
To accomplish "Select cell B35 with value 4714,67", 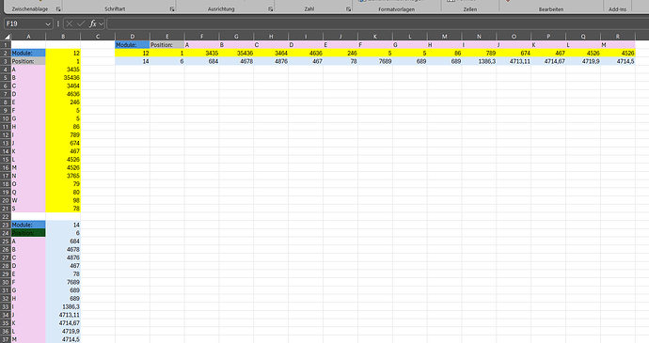I will pyautogui.click(x=63, y=323).
